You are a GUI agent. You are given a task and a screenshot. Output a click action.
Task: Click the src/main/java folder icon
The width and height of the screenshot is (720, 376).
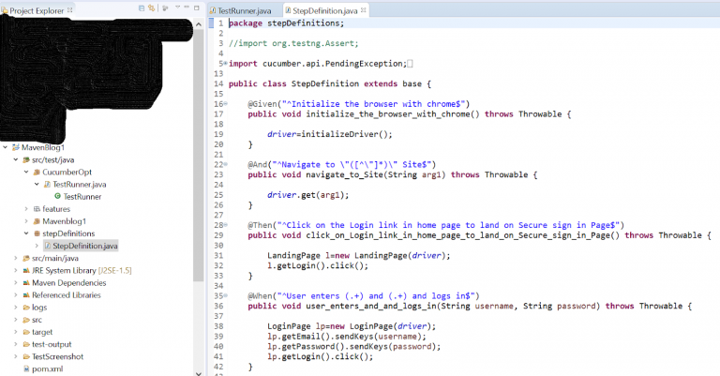26,258
